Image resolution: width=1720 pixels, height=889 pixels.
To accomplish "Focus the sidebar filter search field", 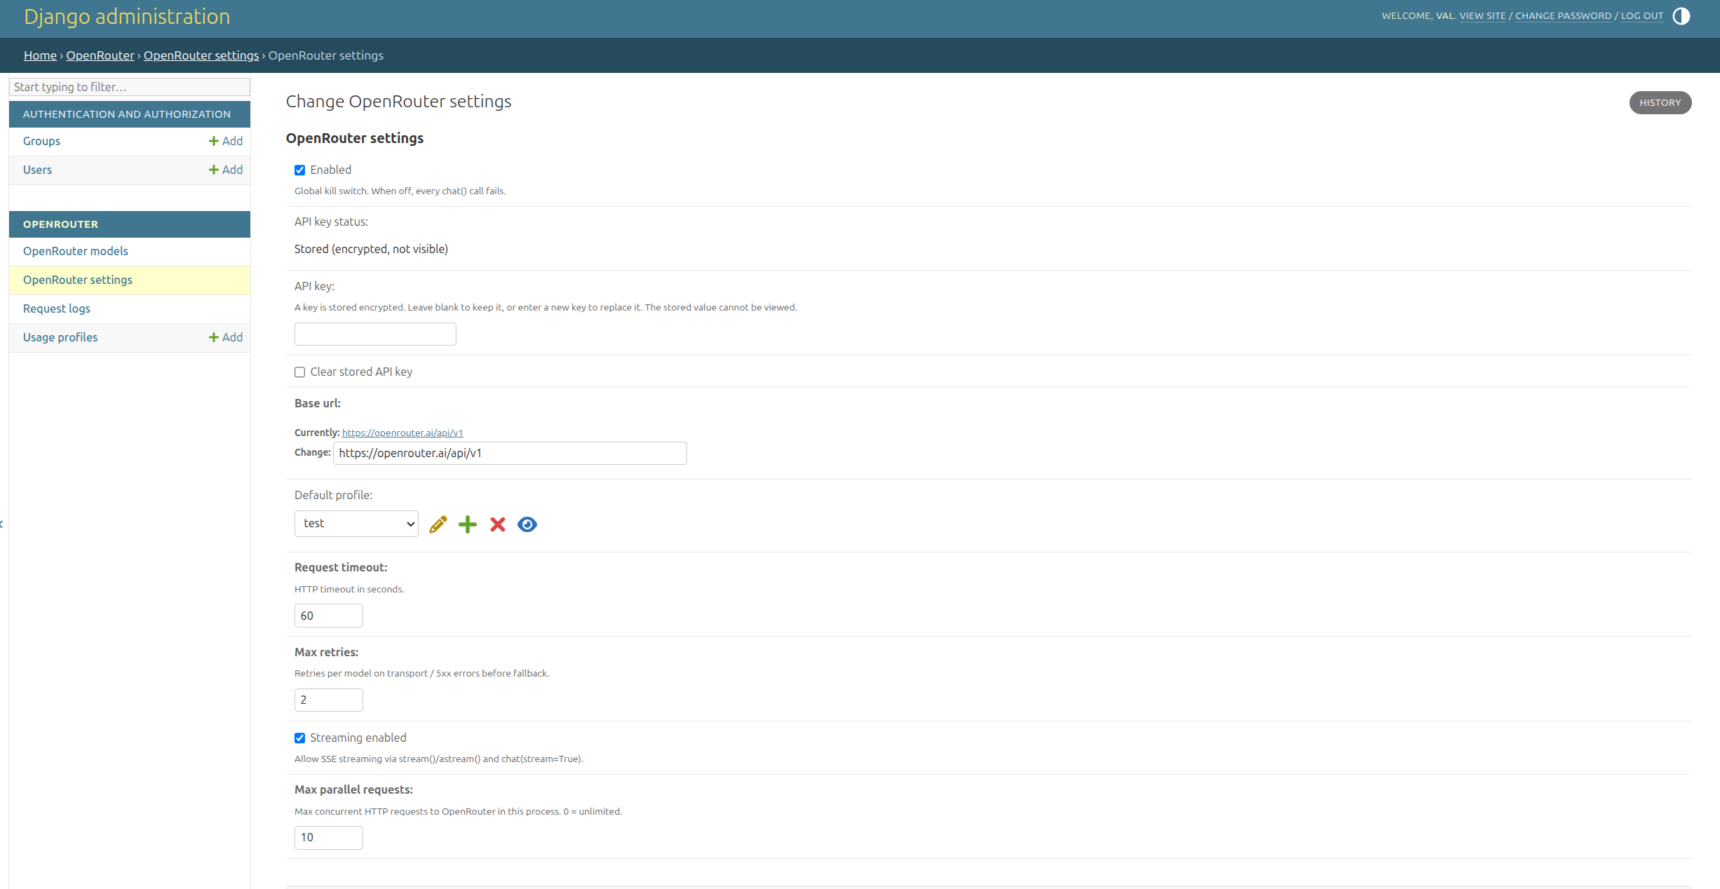I will (x=130, y=87).
